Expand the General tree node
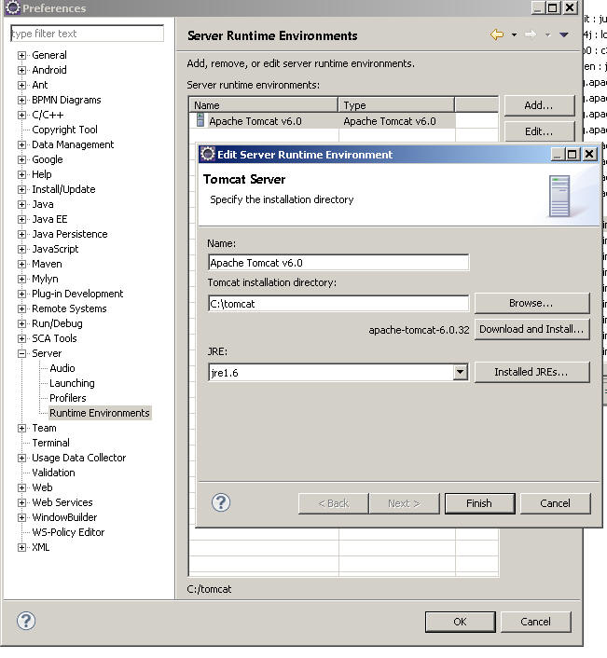 (x=21, y=55)
